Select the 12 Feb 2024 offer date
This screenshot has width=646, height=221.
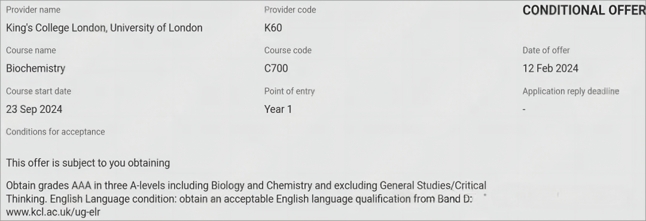pos(550,68)
